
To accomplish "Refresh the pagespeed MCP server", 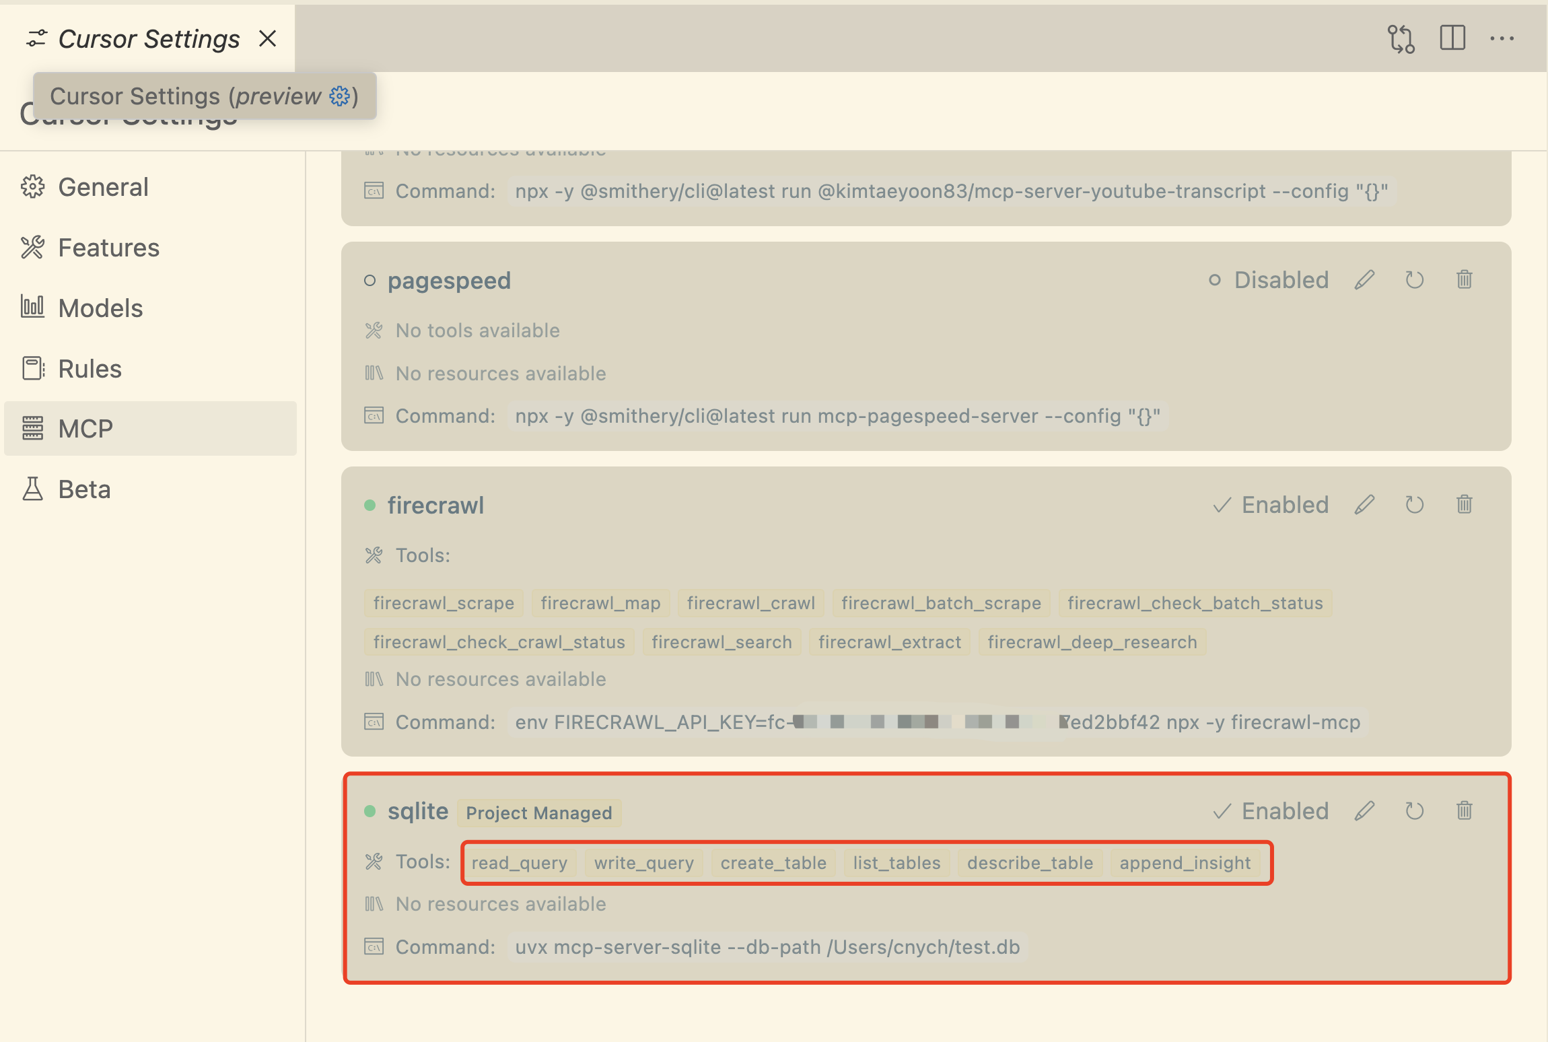I will pyautogui.click(x=1414, y=280).
